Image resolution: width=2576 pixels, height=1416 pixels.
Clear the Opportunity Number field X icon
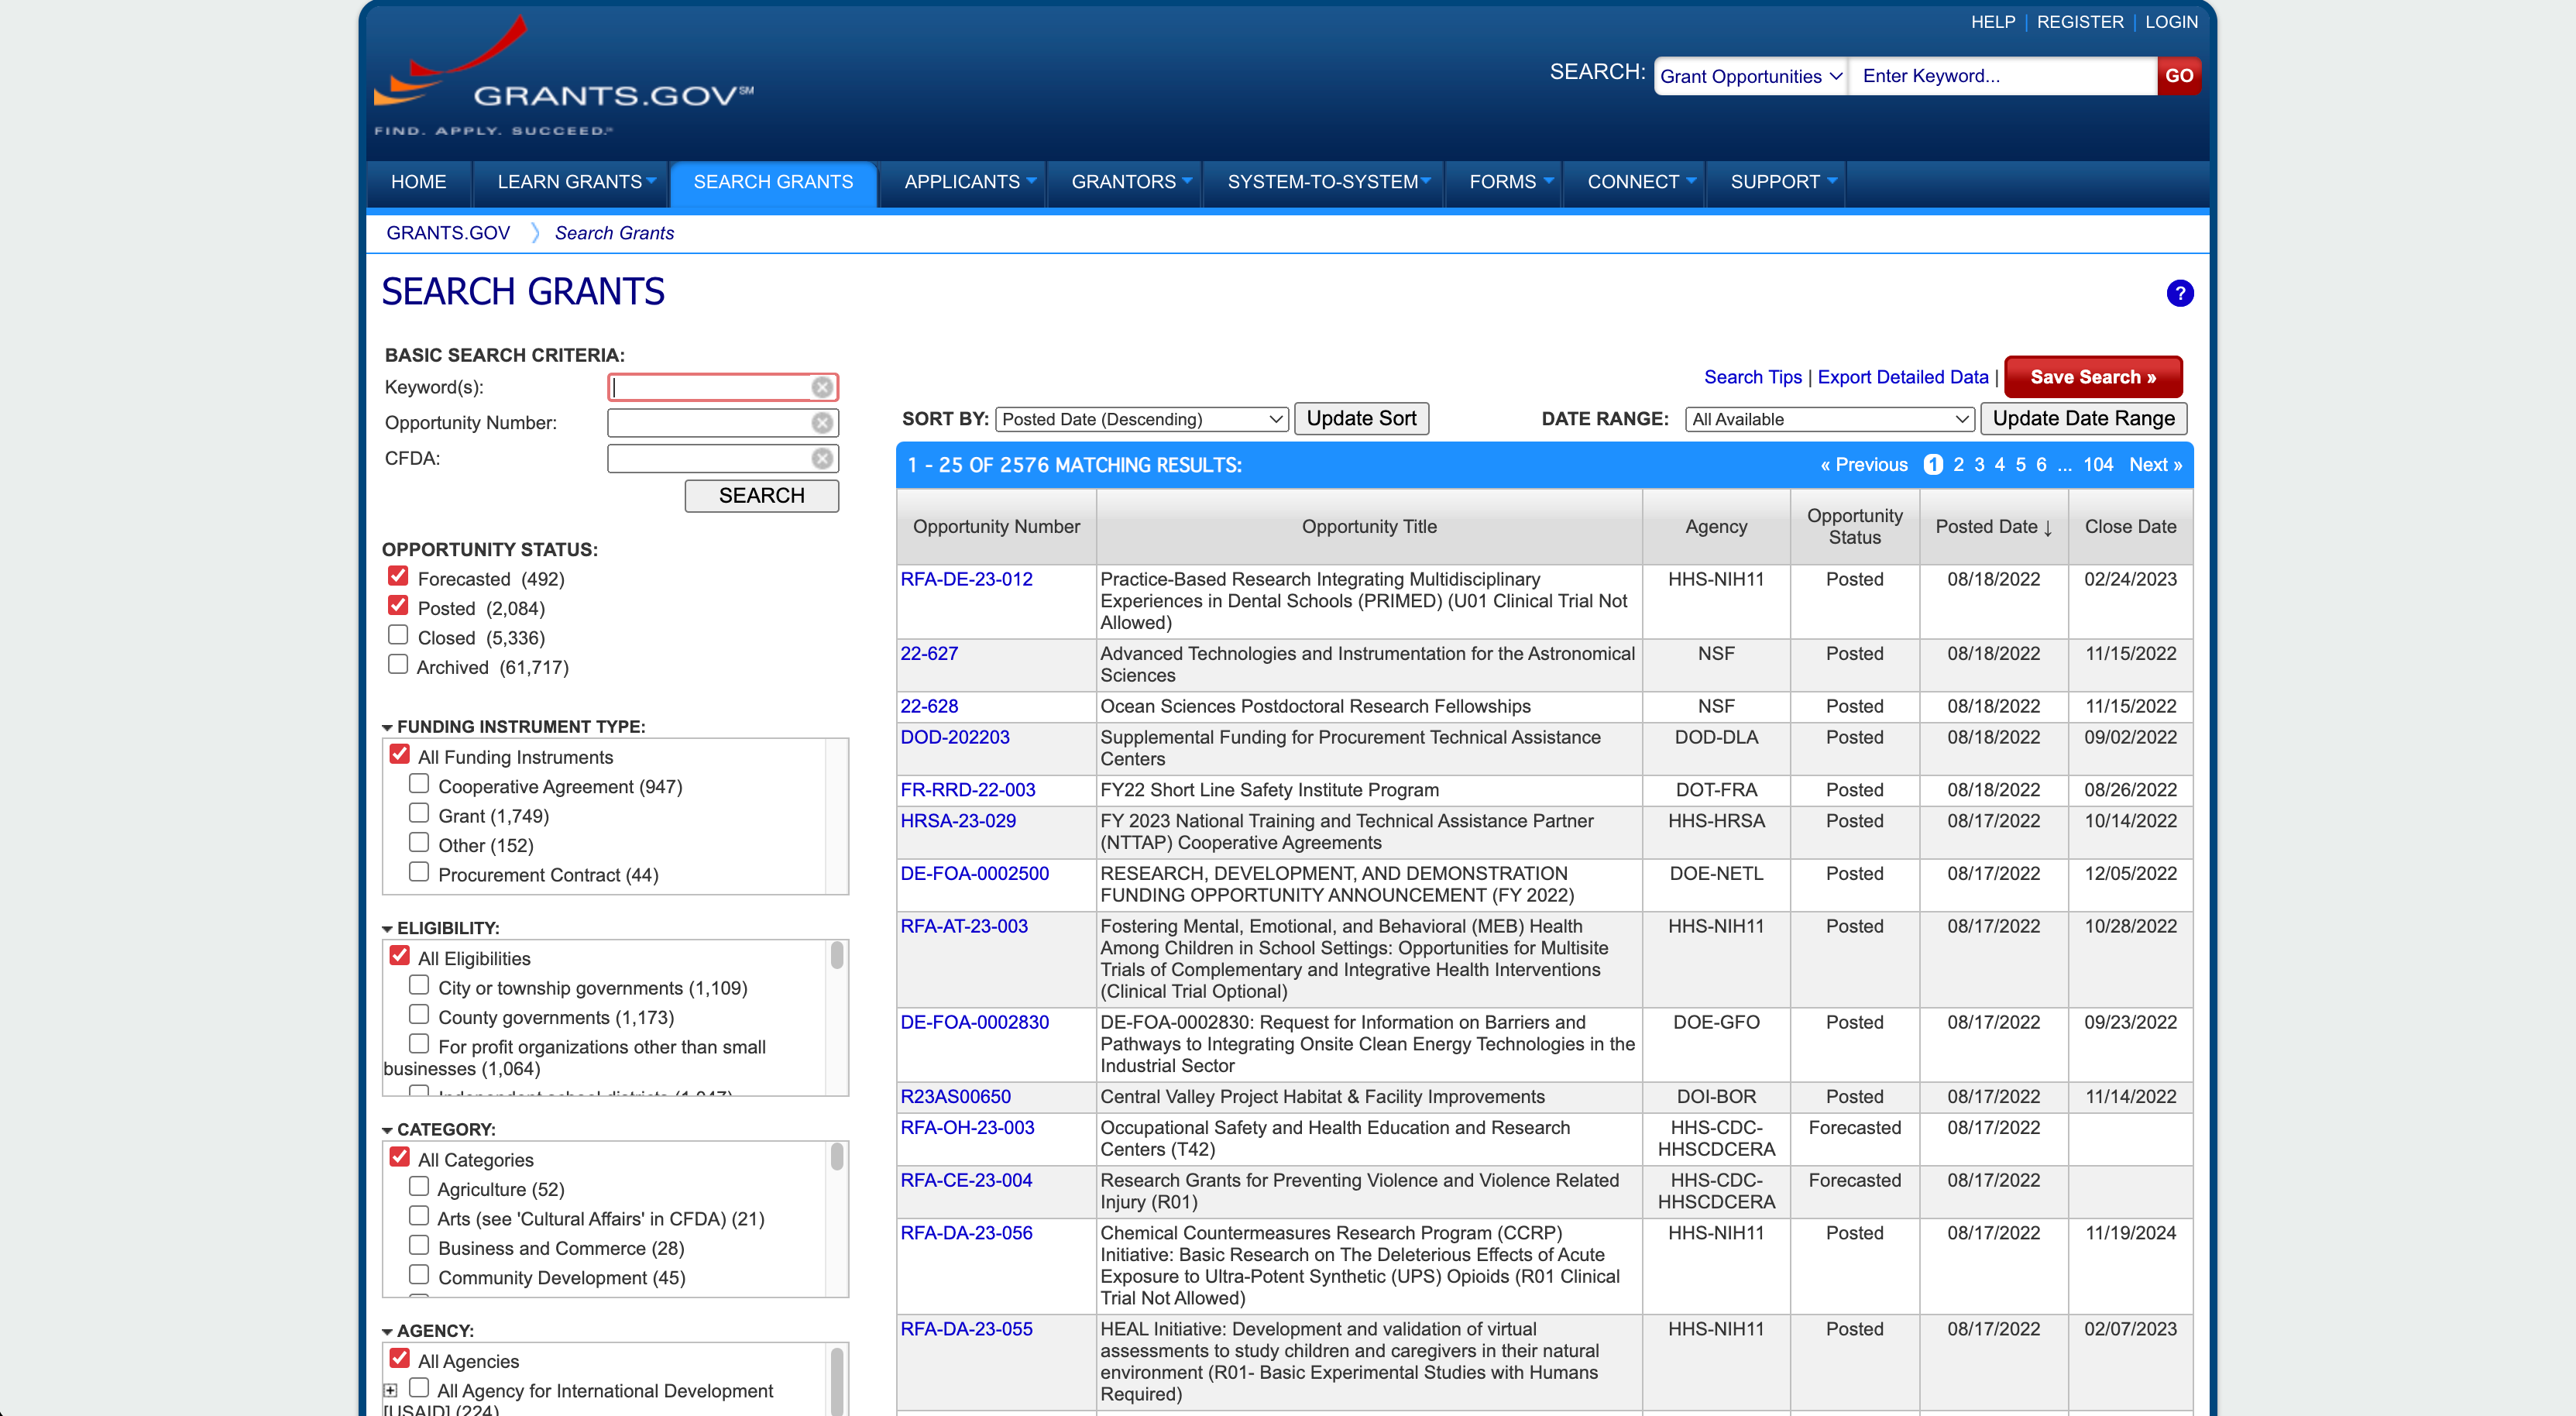tap(822, 423)
